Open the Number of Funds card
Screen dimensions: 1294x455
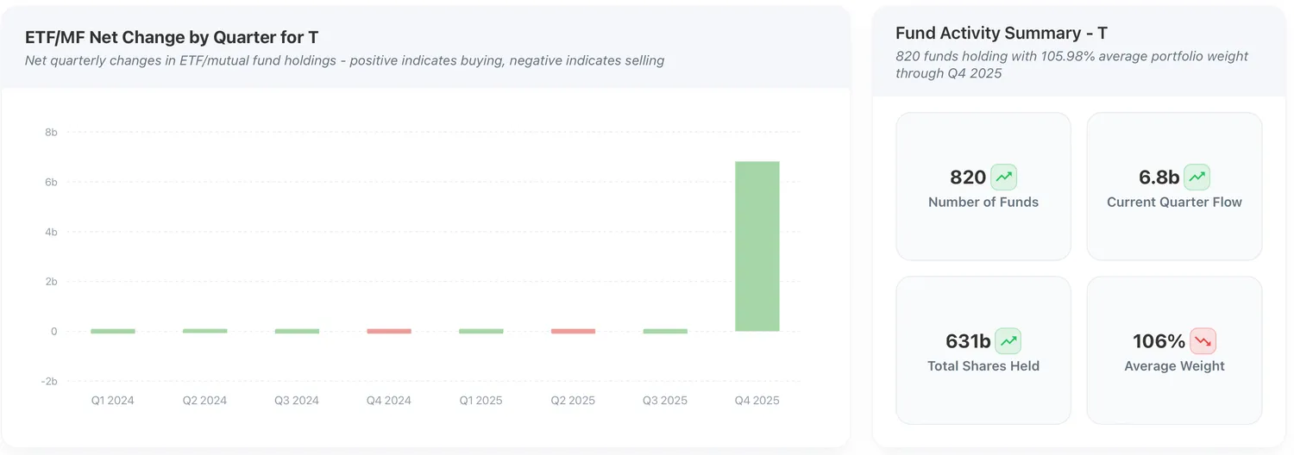tap(983, 186)
